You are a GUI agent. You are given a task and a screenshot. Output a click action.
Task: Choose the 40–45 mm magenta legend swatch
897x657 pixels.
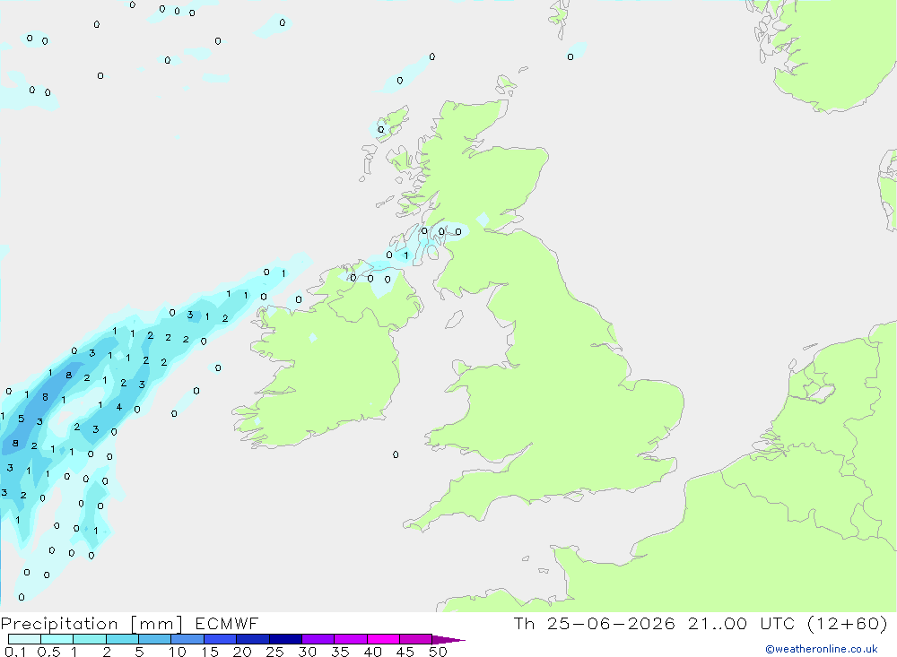coord(383,639)
